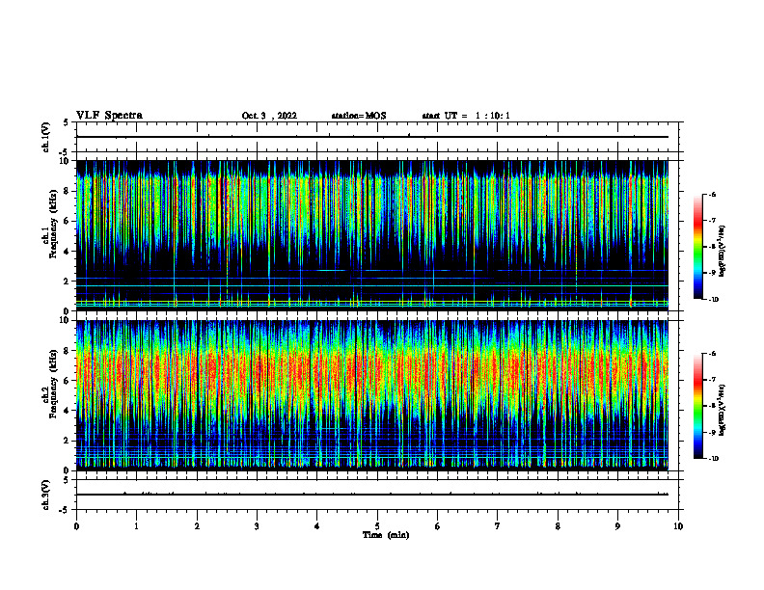Viewport: 764px width, 590px height.
Task: Click the ch.1 voltage waveform trace
Action: [372, 137]
